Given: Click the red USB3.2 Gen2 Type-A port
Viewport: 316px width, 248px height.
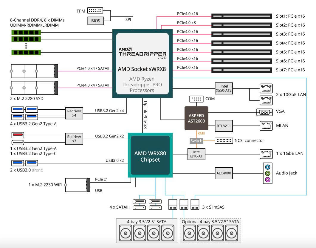Looking at the screenshot, I should [x=18, y=135].
